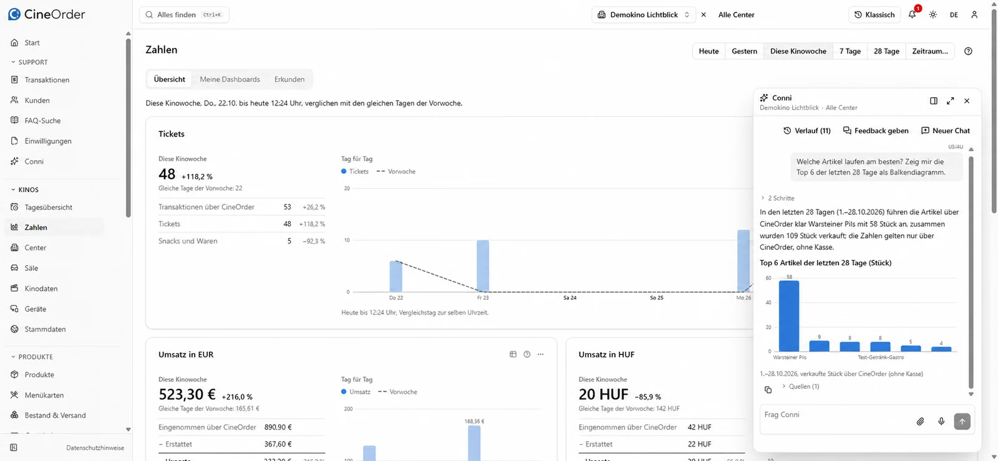Collapse the PRODUKTE sidebar section

[x=32, y=357]
